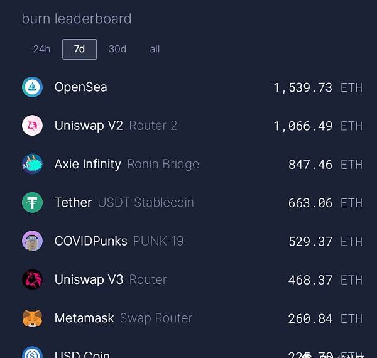The width and height of the screenshot is (377, 358).
Task: Open Axie Infinity Ronin Bridge entry
Action: [192, 164]
